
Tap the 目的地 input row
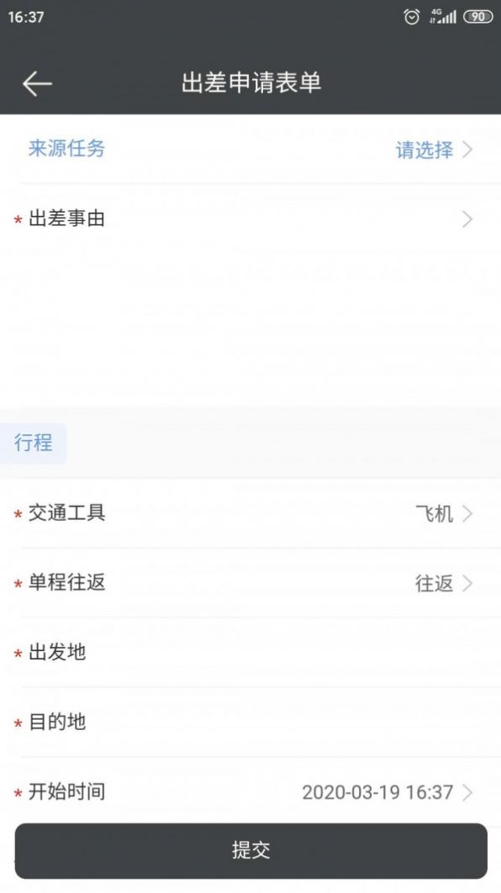252,721
